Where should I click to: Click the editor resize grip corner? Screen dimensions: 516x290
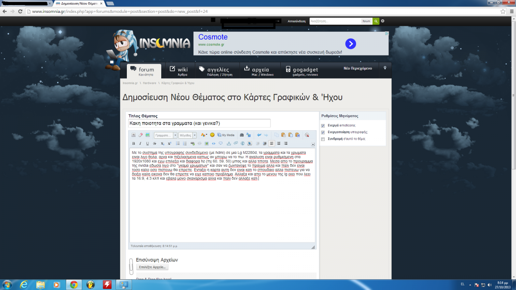[313, 247]
